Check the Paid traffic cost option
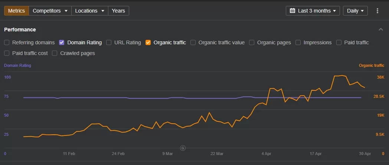The image size is (389, 165). point(7,53)
